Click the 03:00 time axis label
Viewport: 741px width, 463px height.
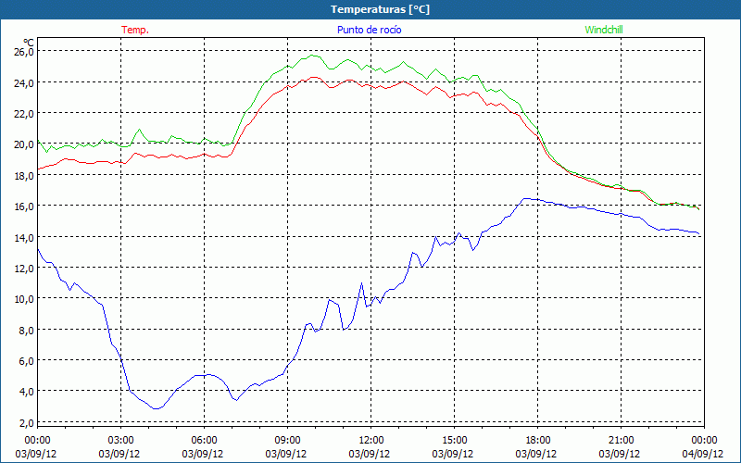point(120,441)
